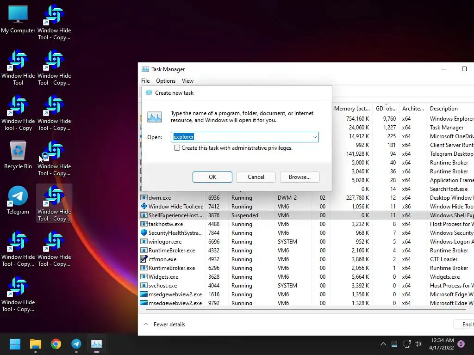
Task: Show hidden icons in system tray
Action: click(383, 344)
